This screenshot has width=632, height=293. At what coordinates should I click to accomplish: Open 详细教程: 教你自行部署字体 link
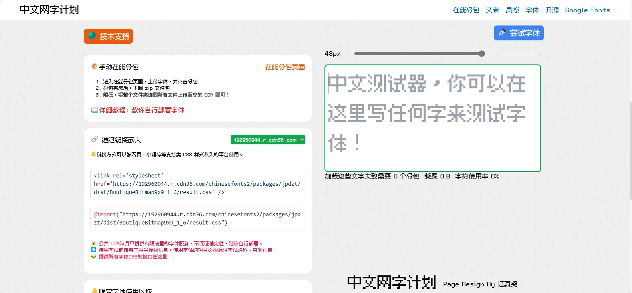(142, 110)
